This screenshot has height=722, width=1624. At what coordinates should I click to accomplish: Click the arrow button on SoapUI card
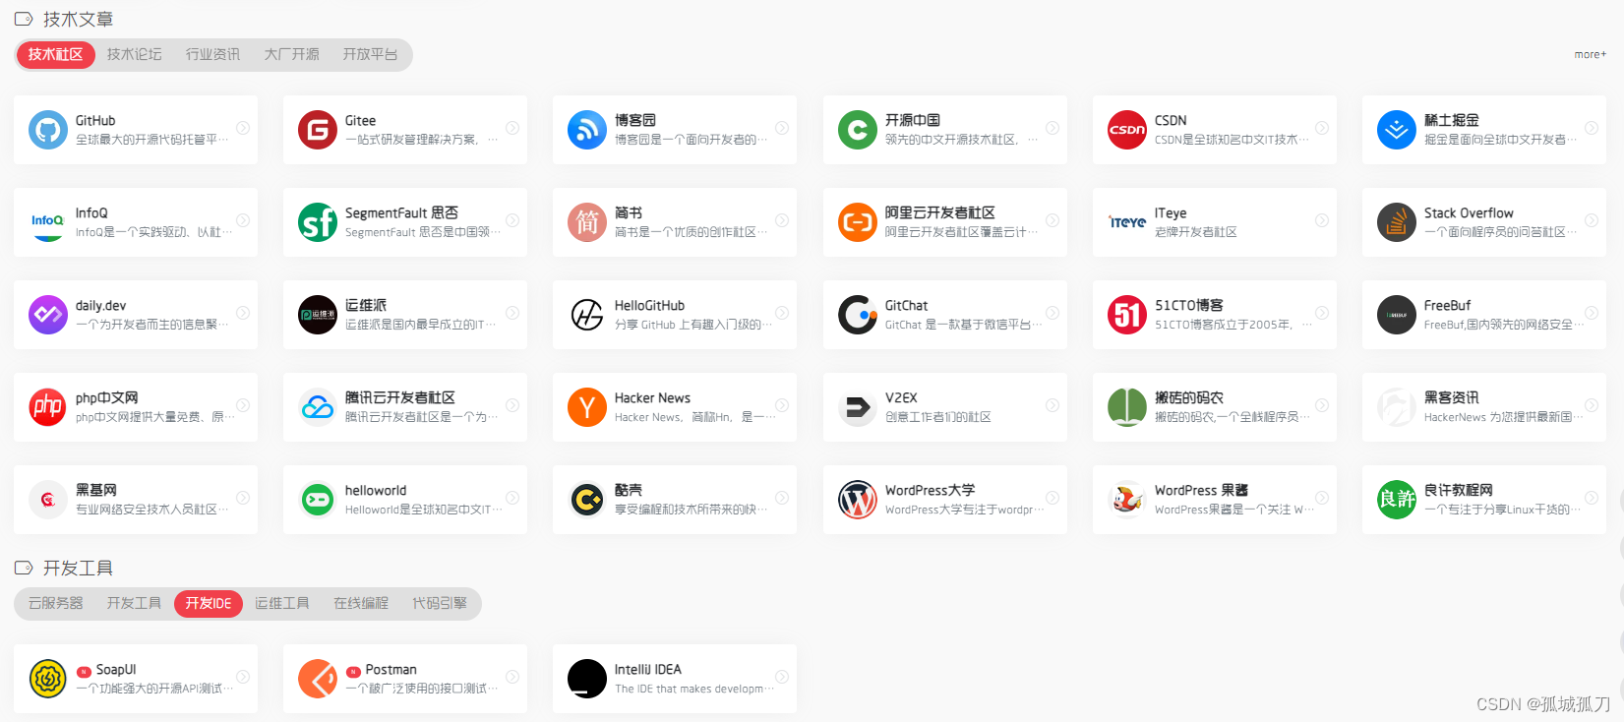click(243, 677)
